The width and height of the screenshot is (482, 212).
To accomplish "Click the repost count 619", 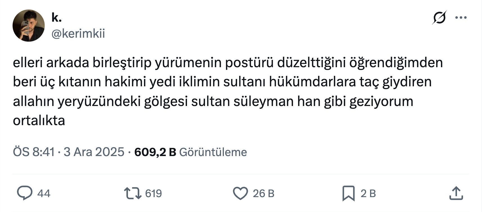I will click(x=153, y=193).
